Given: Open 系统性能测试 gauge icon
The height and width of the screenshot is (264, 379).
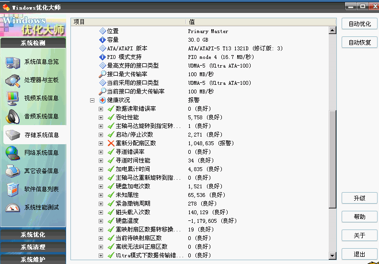Looking at the screenshot, I should tap(12, 207).
